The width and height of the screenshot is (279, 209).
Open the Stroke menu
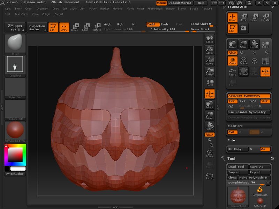(194, 8)
